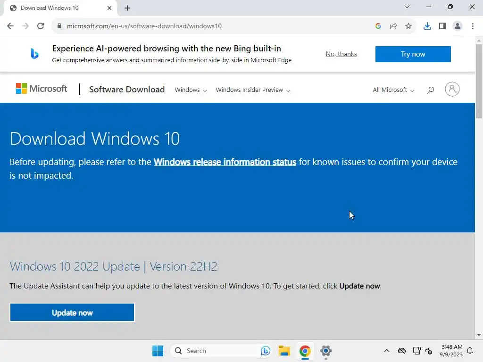The width and height of the screenshot is (483, 362).
Task: Share this page using the share icon
Action: pos(393,26)
